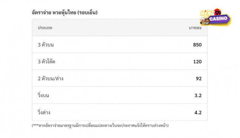The image size is (240, 138).
Task: Click the purple CASINO badge
Action: (x=218, y=19)
